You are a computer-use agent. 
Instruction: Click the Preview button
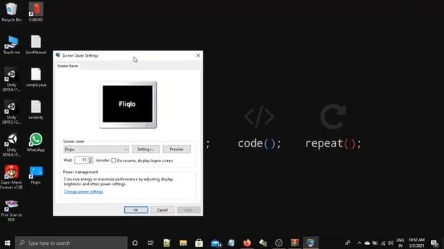click(176, 149)
